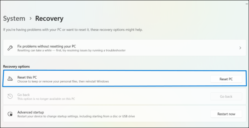Click the Restart now button
Screen dimensions: 249x128
click(226, 114)
